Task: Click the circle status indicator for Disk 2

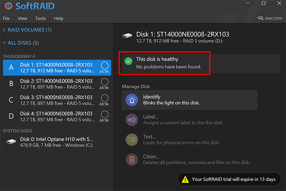Action: click(105, 82)
